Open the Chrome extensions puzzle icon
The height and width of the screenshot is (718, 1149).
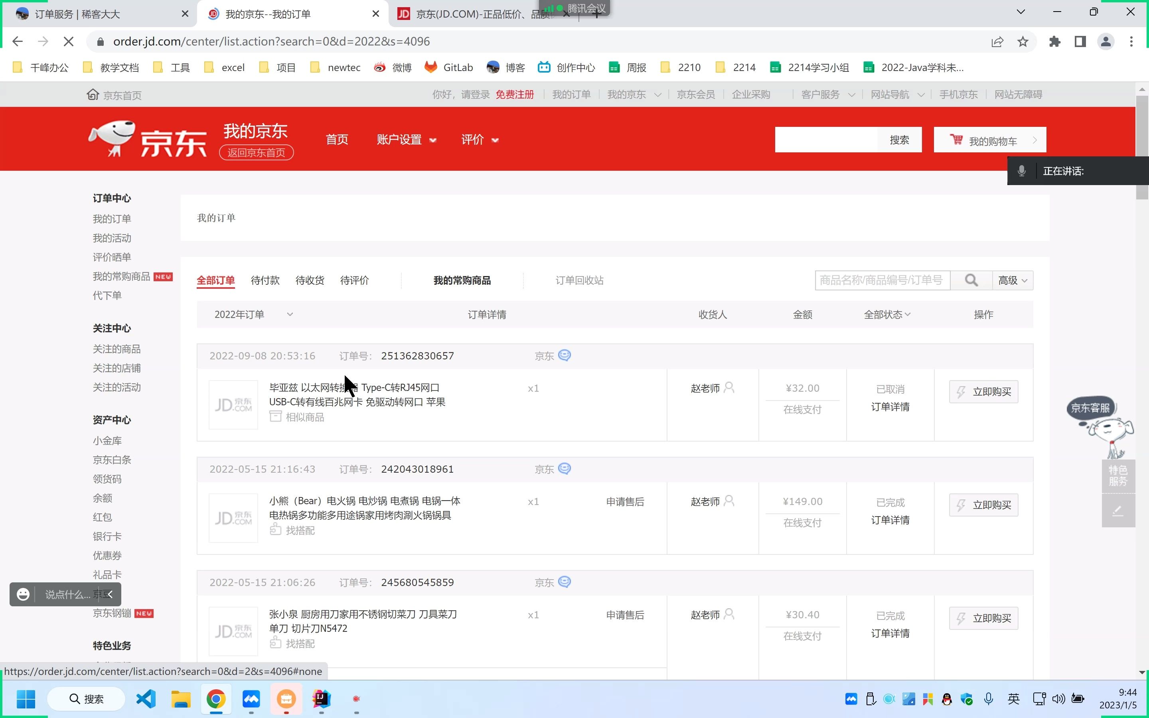(1054, 42)
